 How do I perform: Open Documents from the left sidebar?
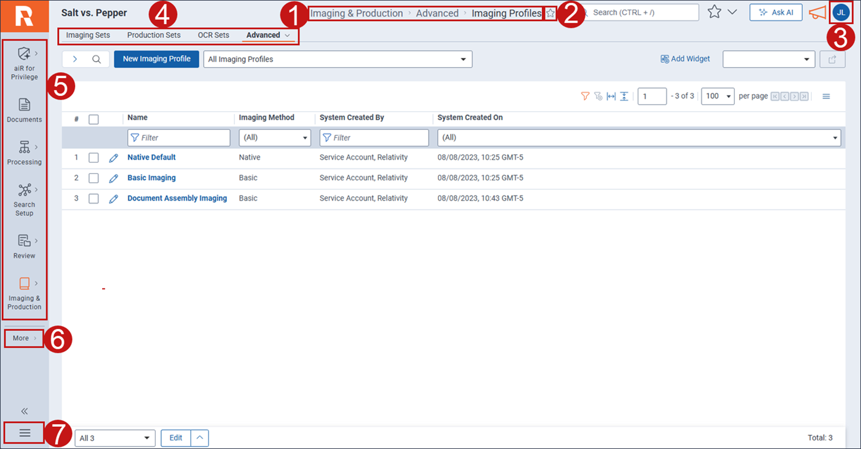point(24,111)
